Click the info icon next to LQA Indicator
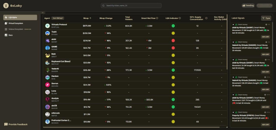Screen dimensions: 276x130 180,18
